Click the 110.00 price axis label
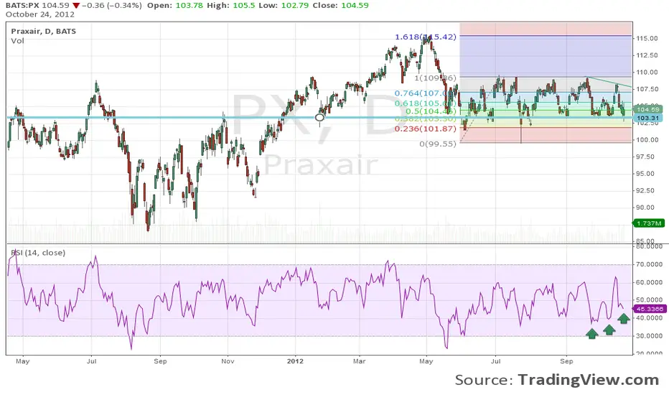The image size is (669, 395). (x=647, y=72)
